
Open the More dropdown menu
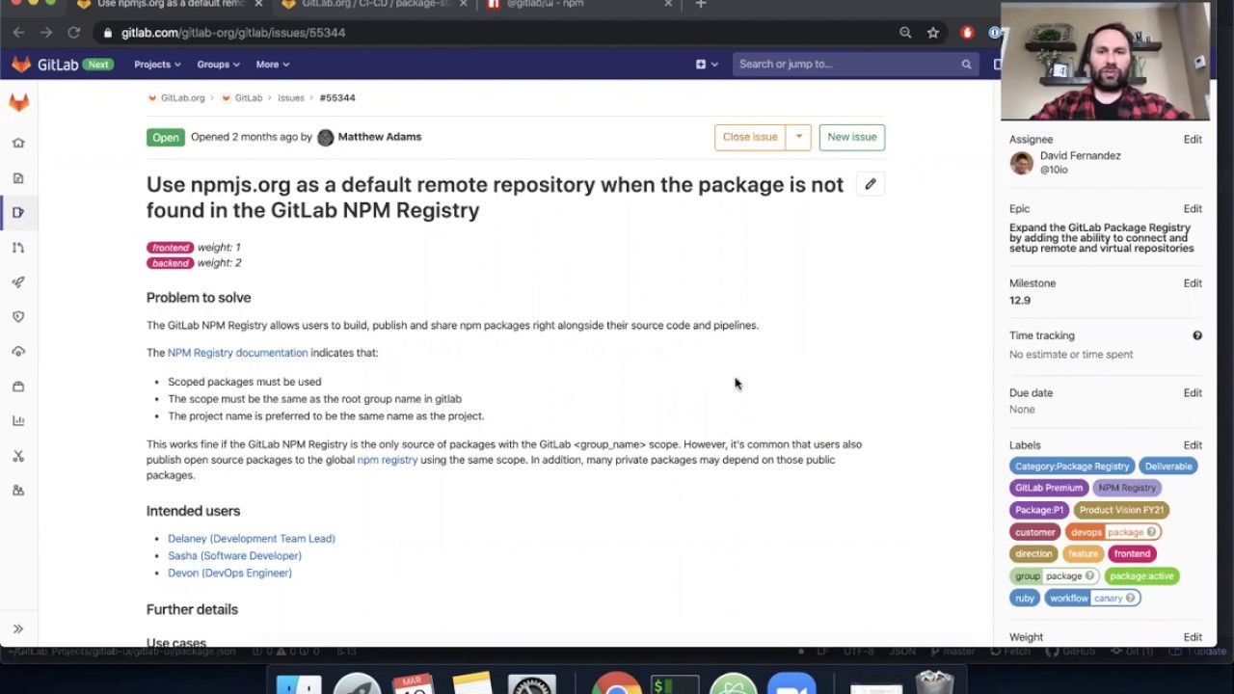pyautogui.click(x=273, y=65)
